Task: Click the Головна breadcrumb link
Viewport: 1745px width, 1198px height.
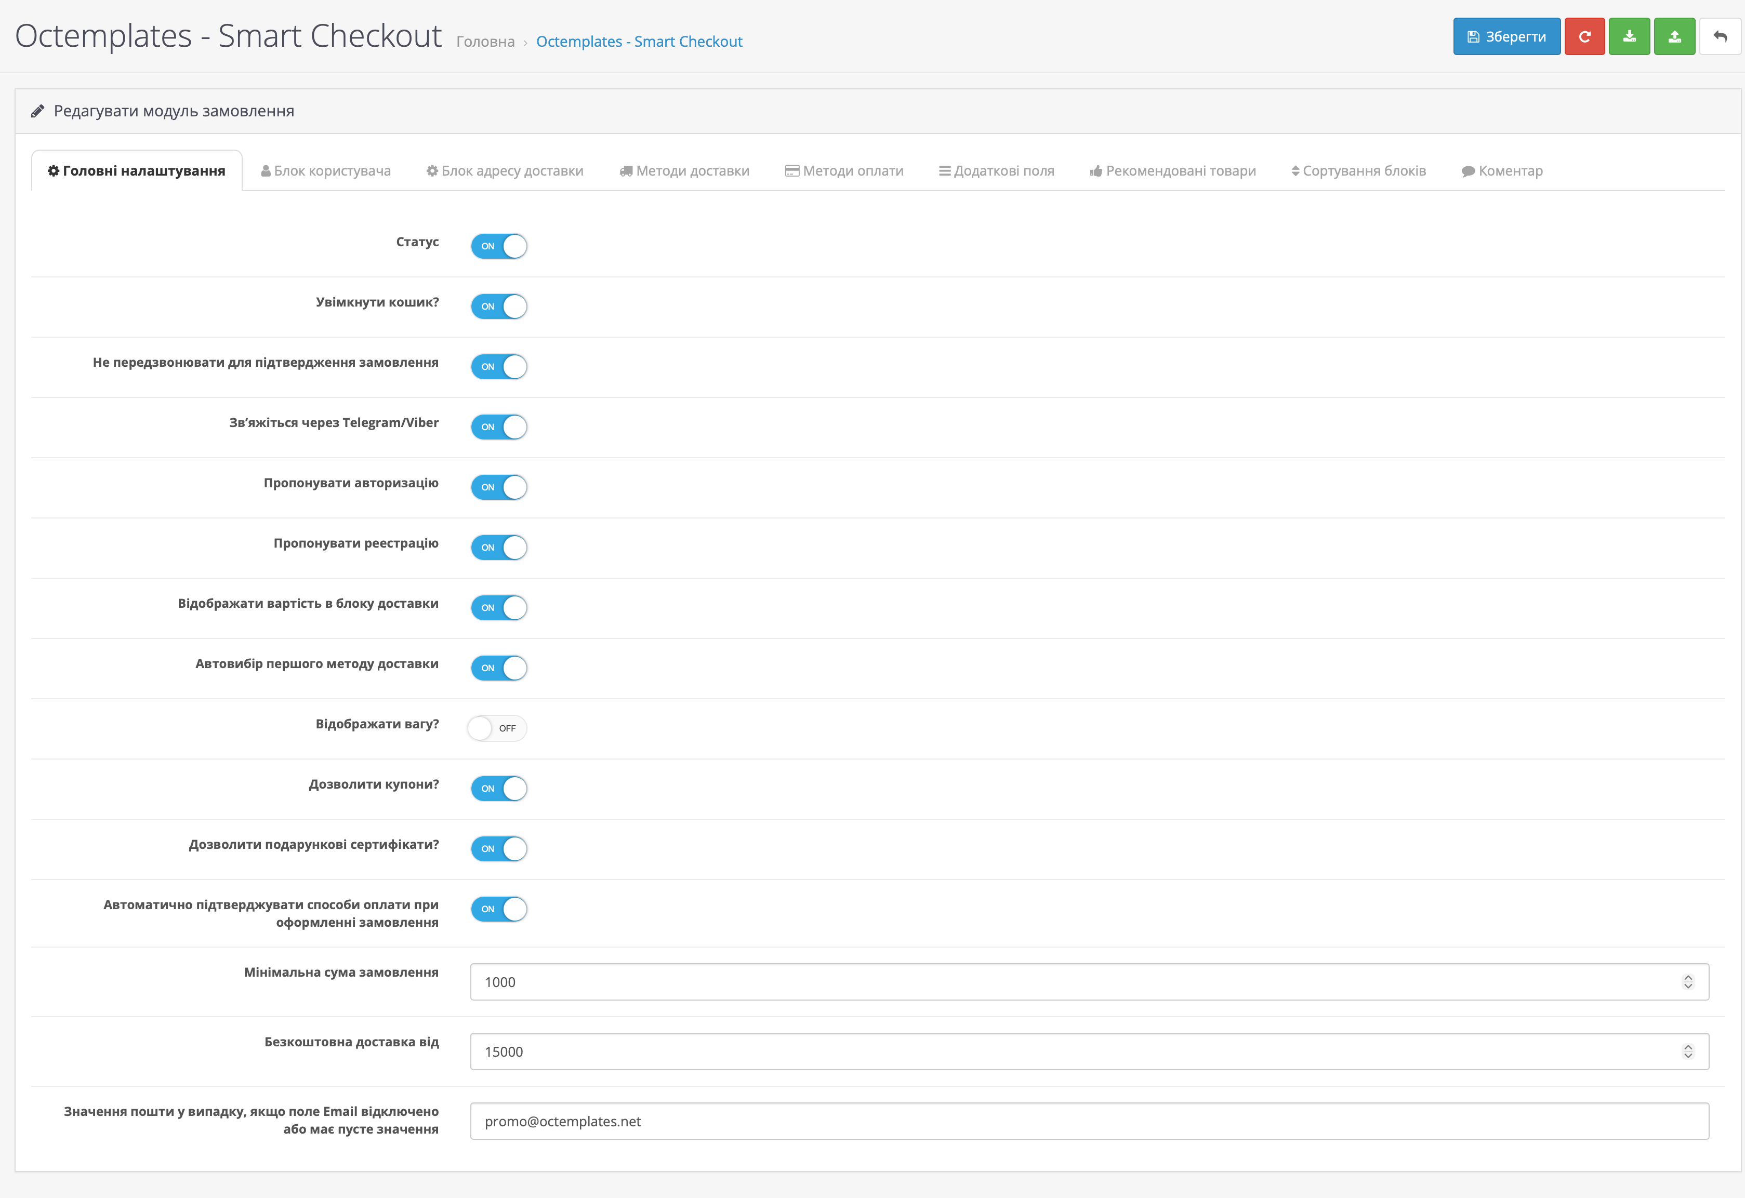Action: pyautogui.click(x=485, y=41)
